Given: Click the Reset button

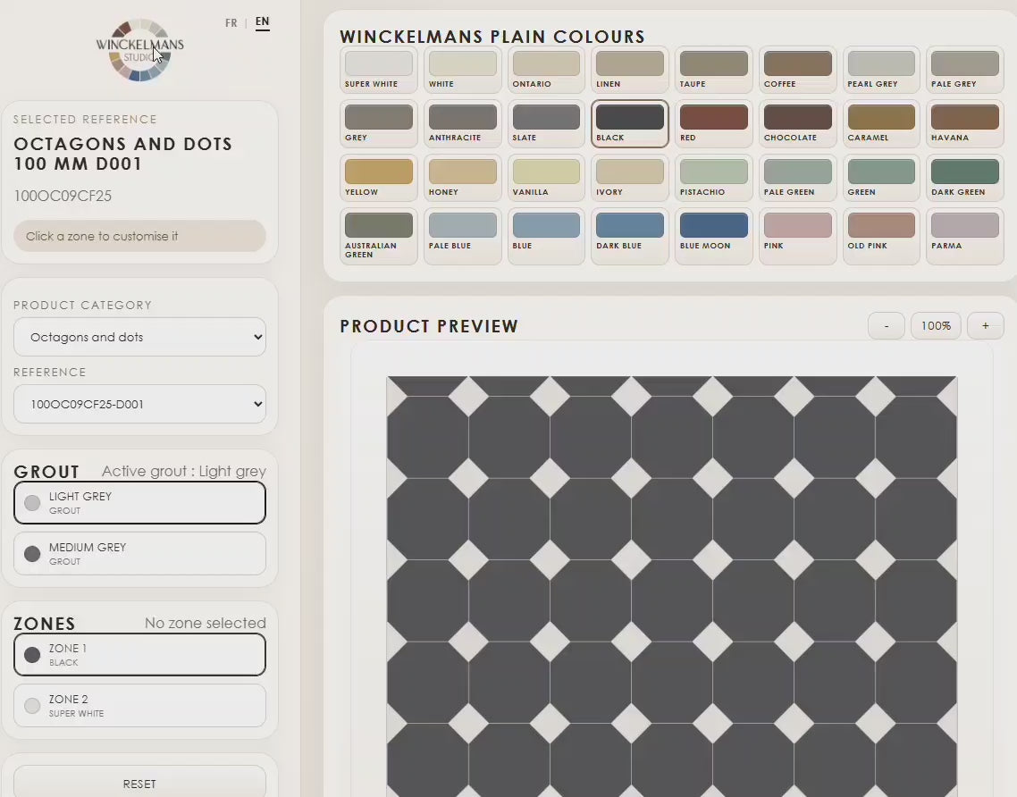Looking at the screenshot, I should (139, 782).
